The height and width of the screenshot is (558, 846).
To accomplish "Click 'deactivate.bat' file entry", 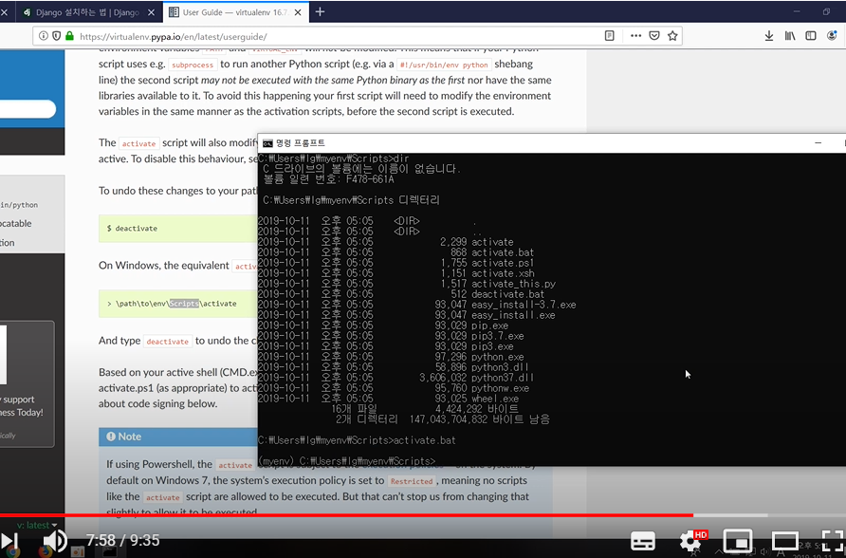I will coord(507,294).
